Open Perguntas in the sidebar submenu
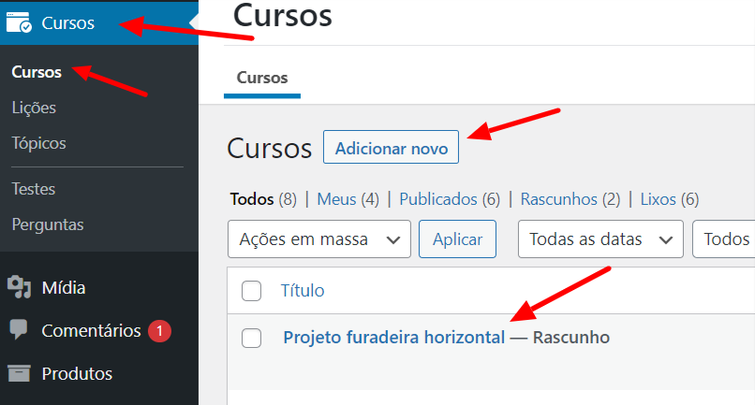The image size is (755, 405). 48,224
